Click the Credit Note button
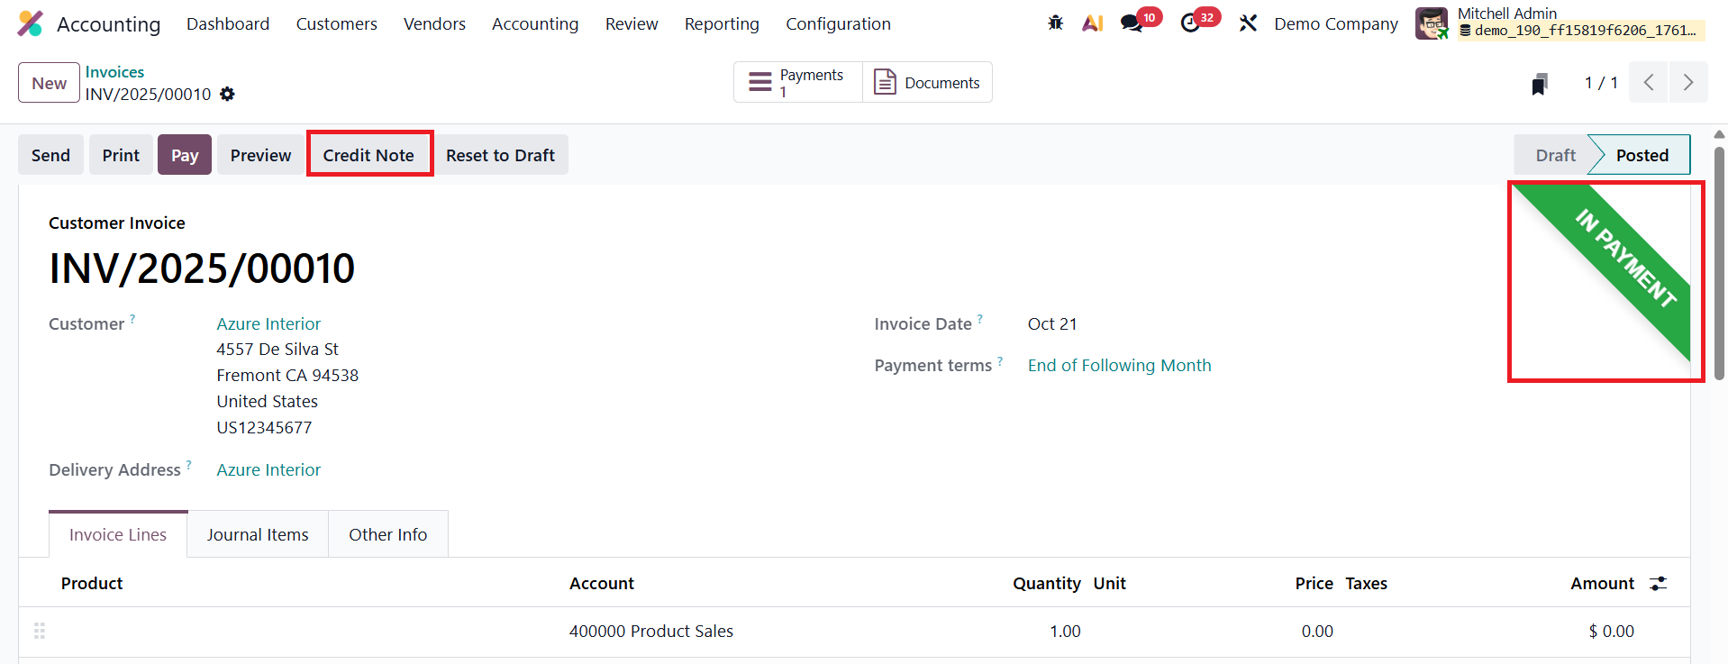 368,155
